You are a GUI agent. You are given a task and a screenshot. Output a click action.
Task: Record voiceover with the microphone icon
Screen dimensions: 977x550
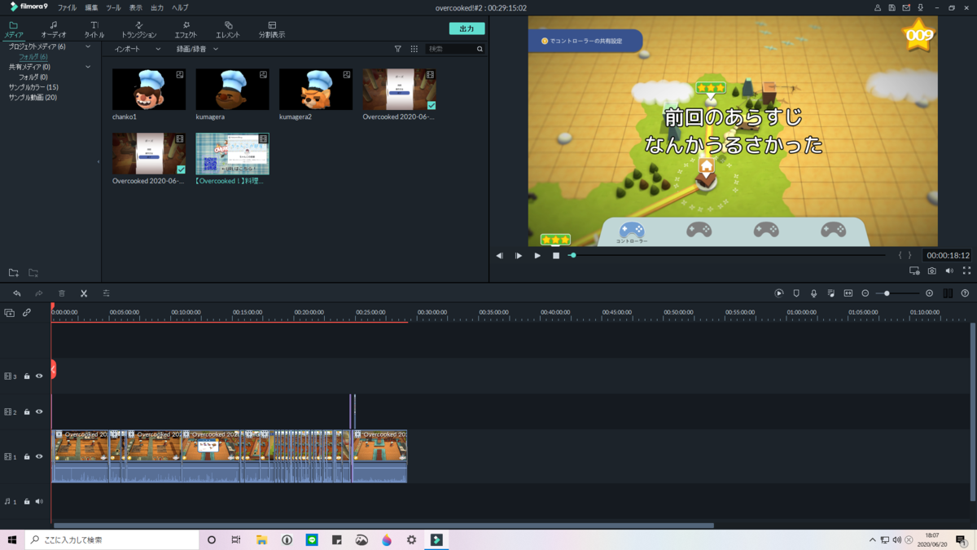[813, 293]
